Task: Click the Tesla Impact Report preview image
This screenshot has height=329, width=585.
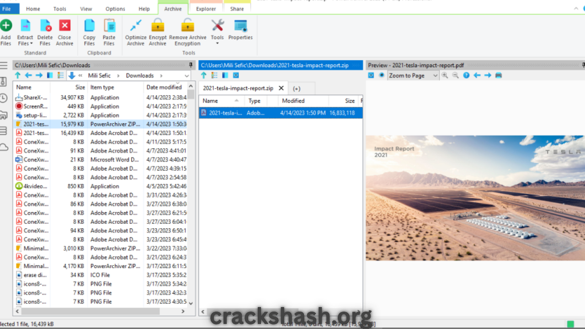Action: [475, 198]
